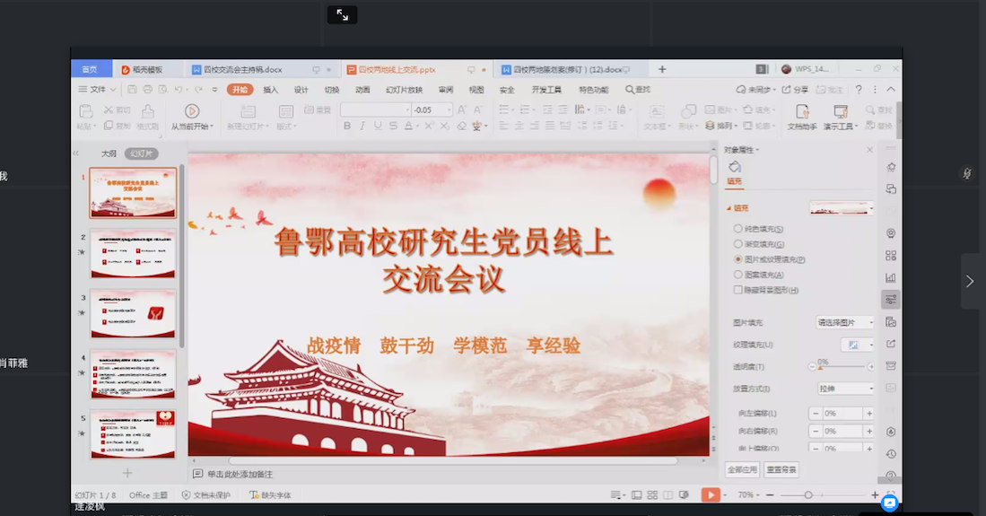Screen dimensions: 986x516
Task: Select slide 3 thumbnail in the slide panel
Action: click(133, 313)
